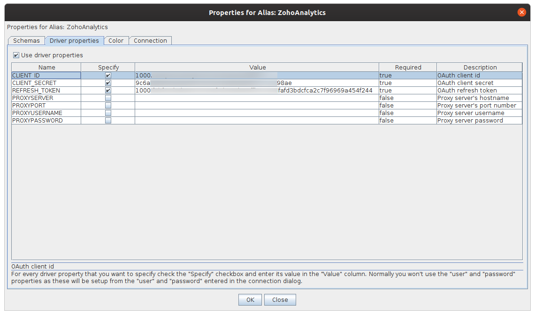
Task: Click the Required column header
Action: [408, 67]
